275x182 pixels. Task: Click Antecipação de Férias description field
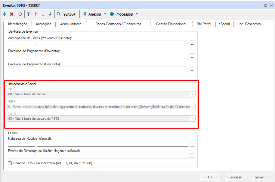pyautogui.click(x=112, y=43)
